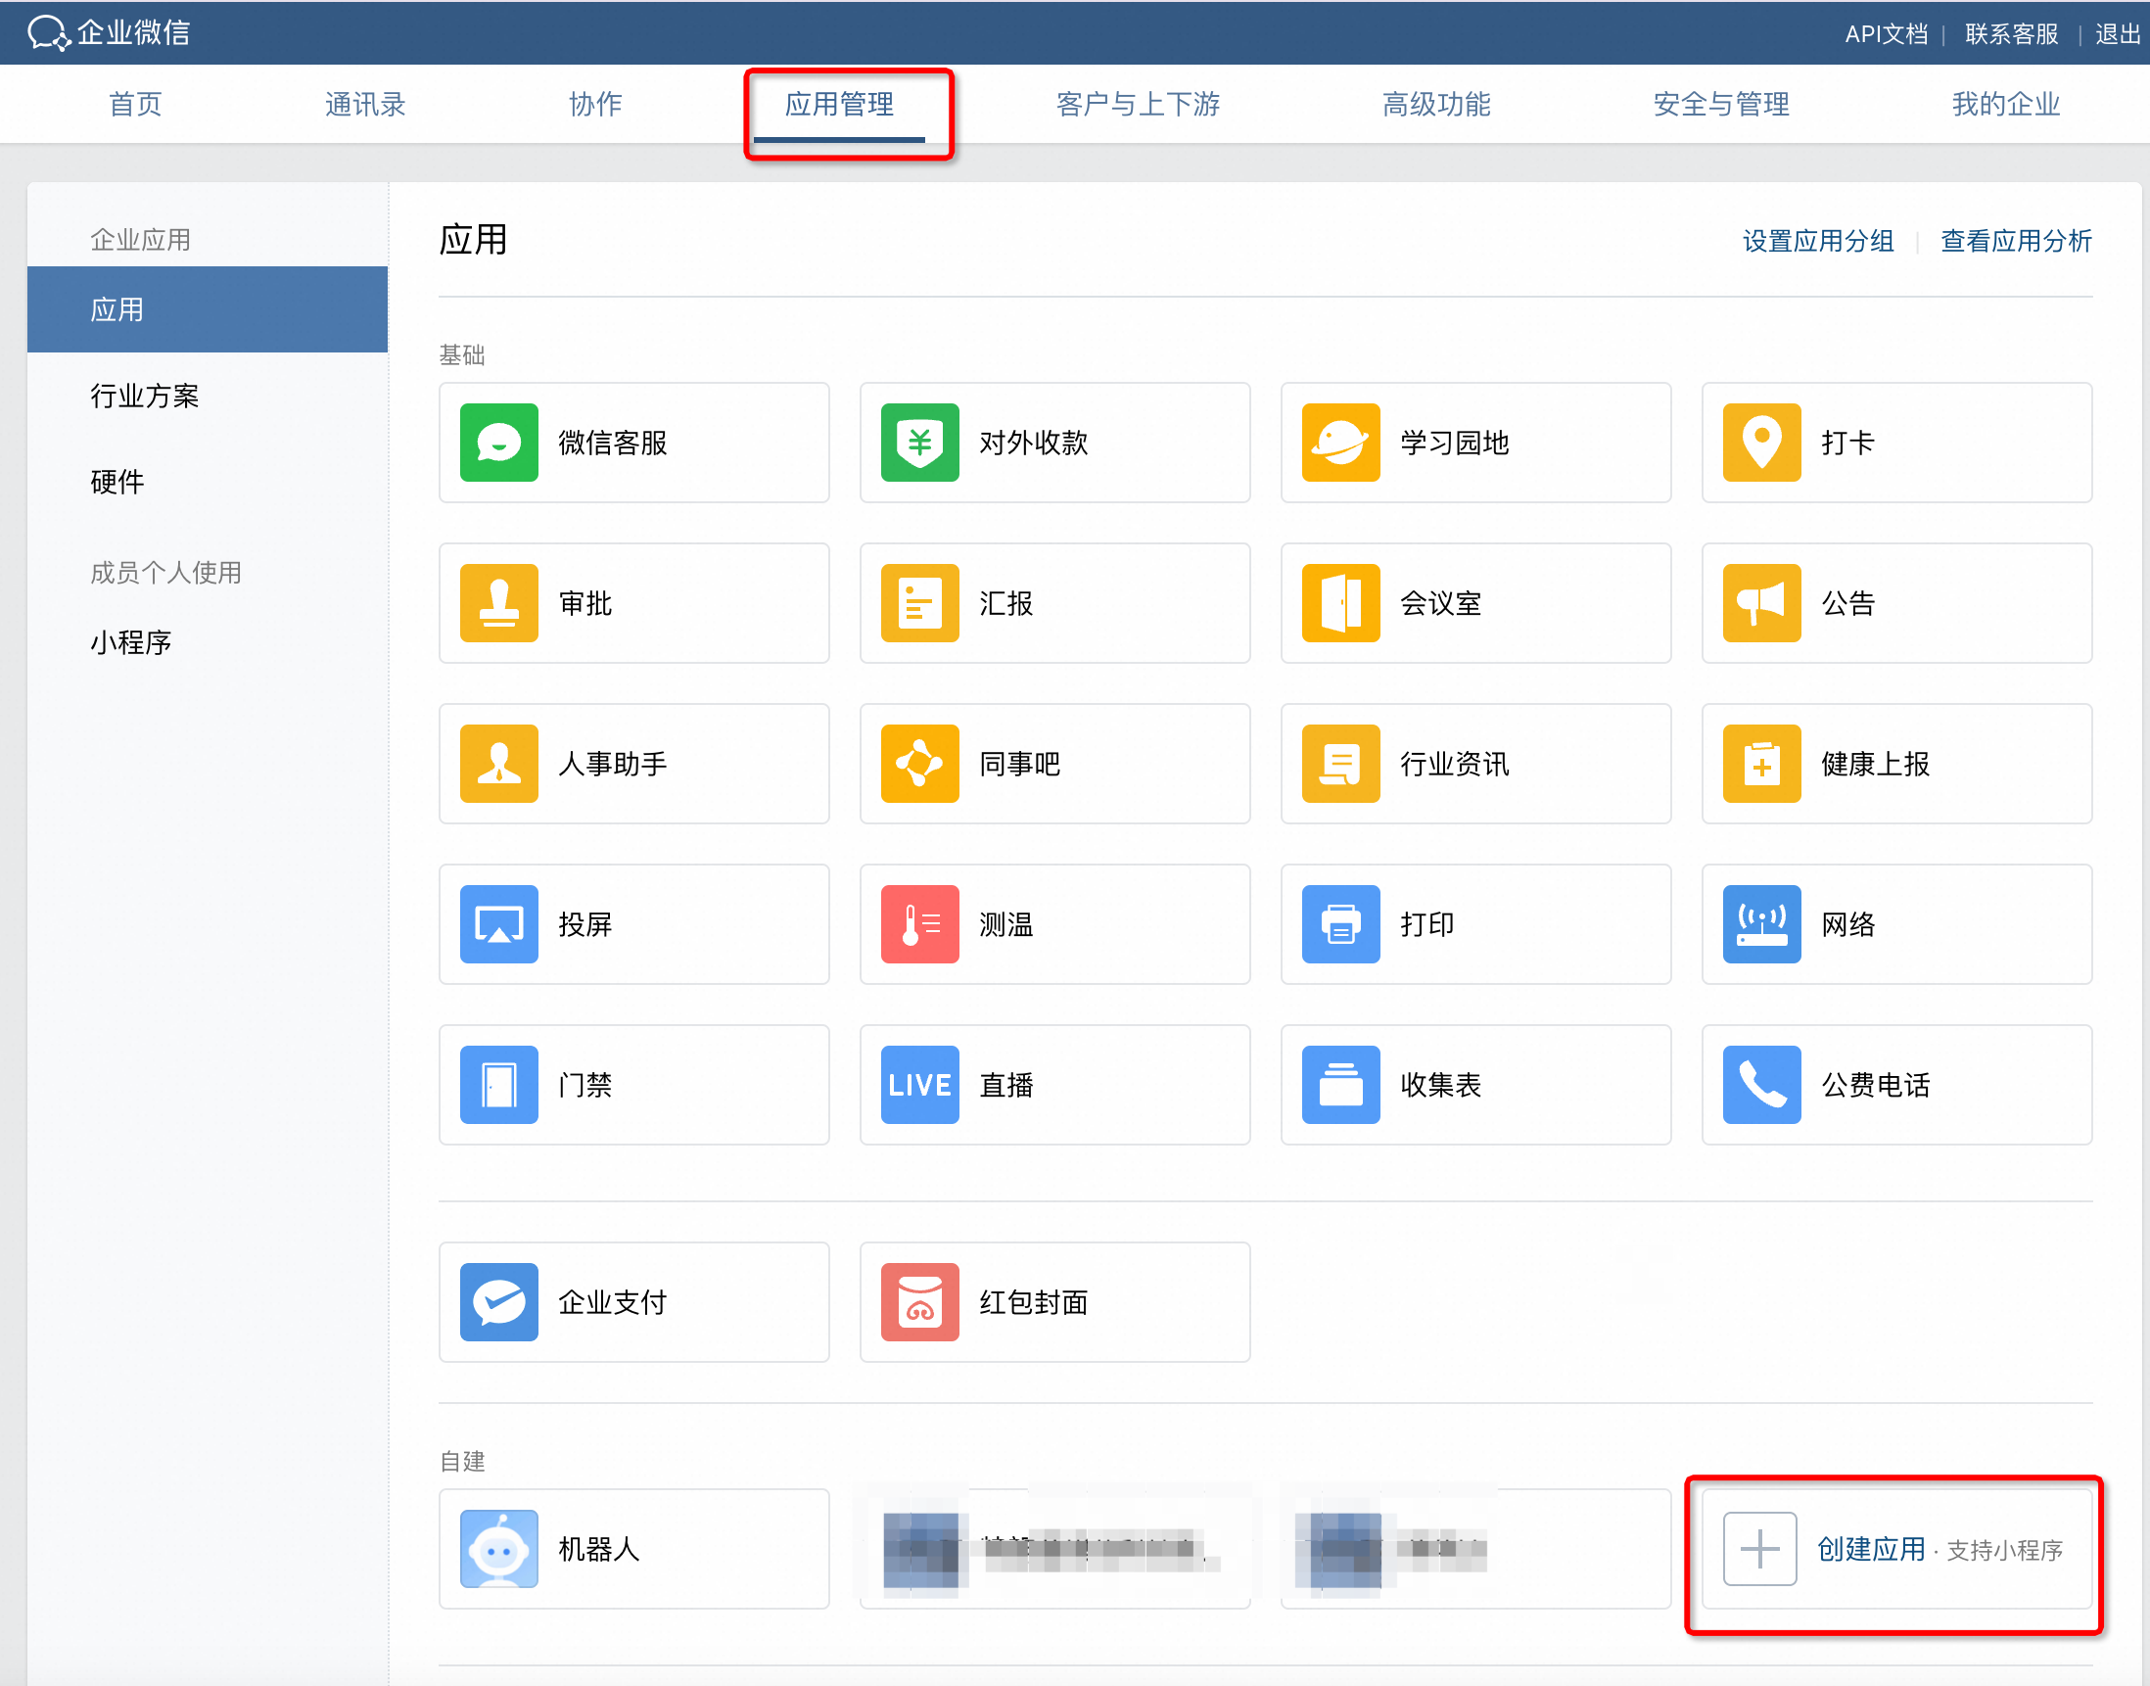This screenshot has height=1686, width=2150.
Task: Switch to the 通讯录 tab
Action: click(x=365, y=104)
